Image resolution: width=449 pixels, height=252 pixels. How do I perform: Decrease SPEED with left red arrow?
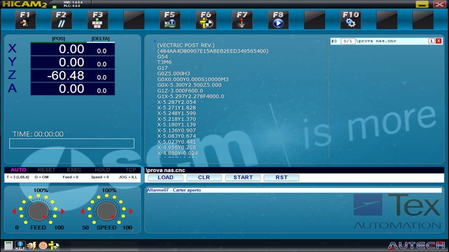point(82,212)
